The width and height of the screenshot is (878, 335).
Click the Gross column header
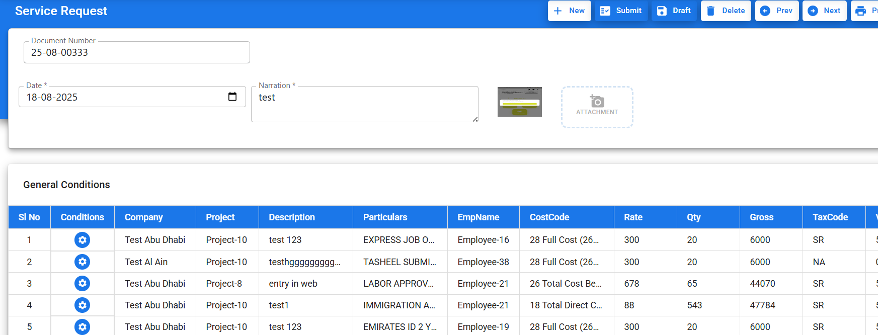coord(761,217)
